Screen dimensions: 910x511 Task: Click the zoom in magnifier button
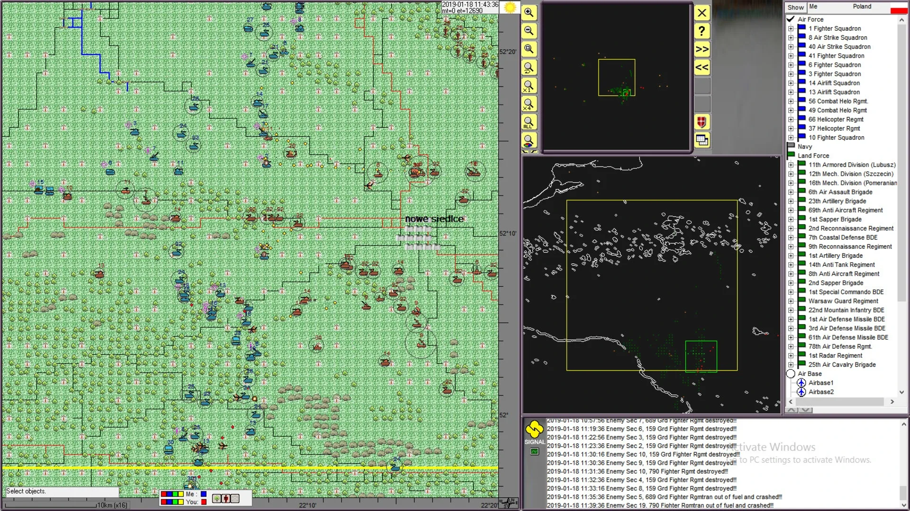coord(529,13)
